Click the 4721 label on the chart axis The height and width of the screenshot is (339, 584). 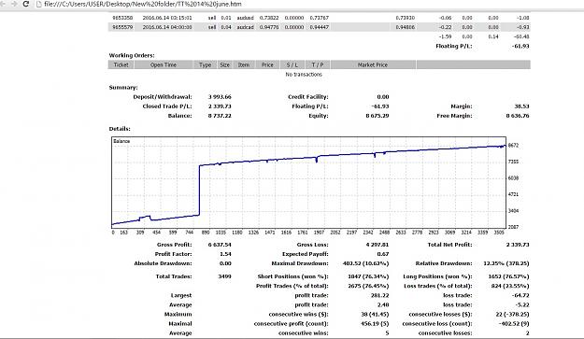(x=514, y=194)
